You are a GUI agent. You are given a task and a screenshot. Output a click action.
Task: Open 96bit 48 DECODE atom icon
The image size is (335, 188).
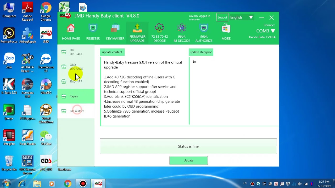click(x=182, y=28)
